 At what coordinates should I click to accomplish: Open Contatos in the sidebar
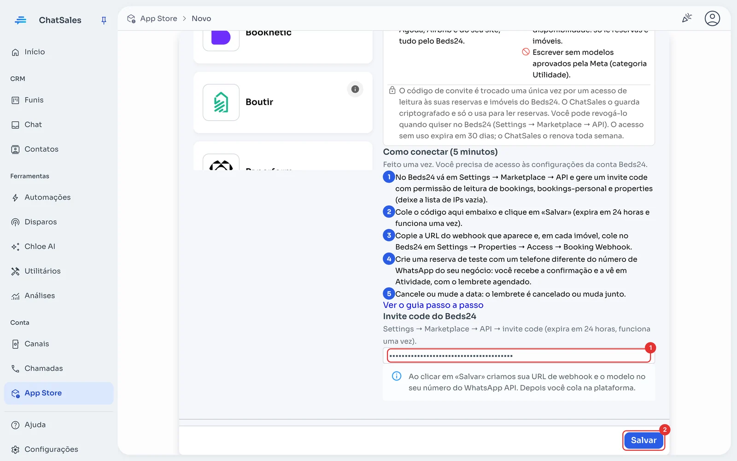point(58,149)
